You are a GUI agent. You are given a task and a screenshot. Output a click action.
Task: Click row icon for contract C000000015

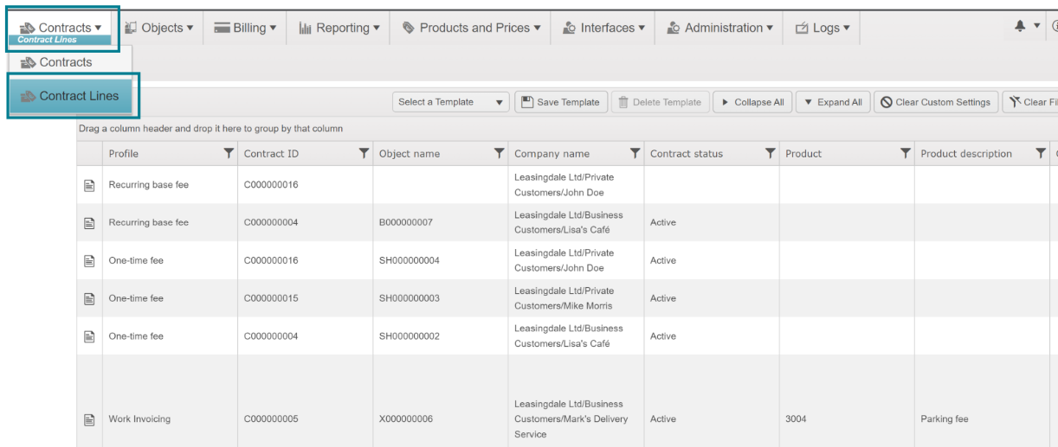click(88, 298)
